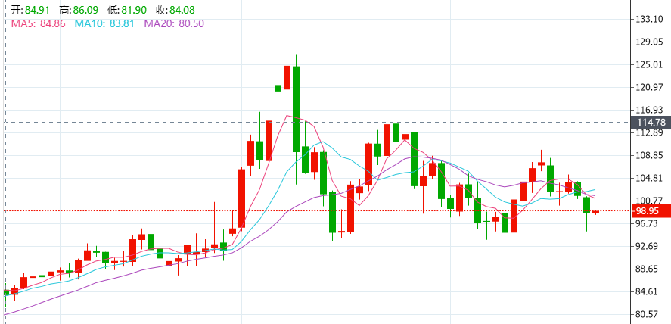Viewport: 671px width, 324px height.
Task: Click the low price 低:81.90 value
Action: (x=127, y=9)
